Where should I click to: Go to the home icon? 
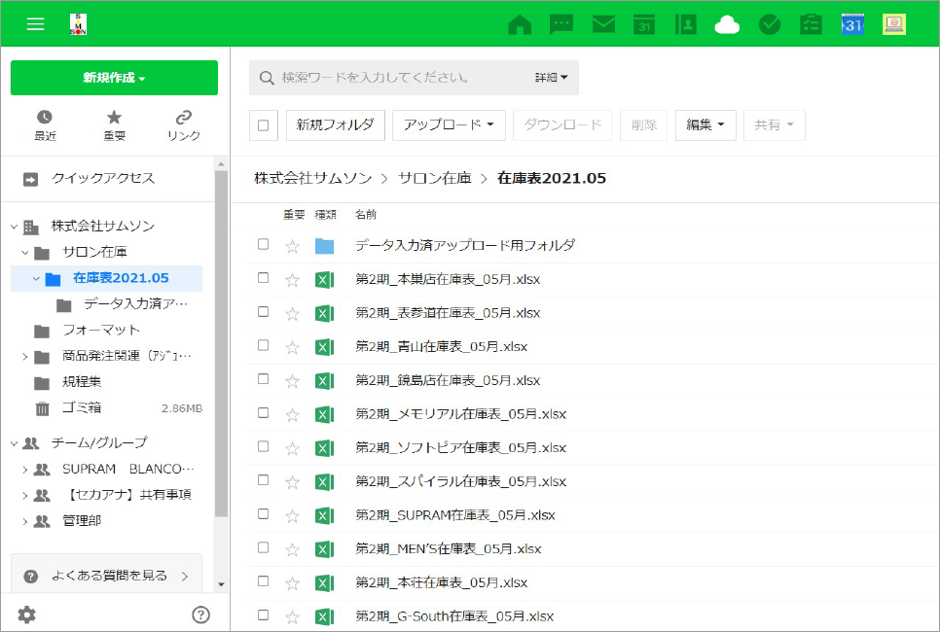[520, 25]
